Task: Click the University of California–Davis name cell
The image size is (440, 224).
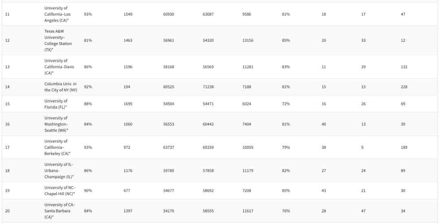Action: click(x=59, y=67)
